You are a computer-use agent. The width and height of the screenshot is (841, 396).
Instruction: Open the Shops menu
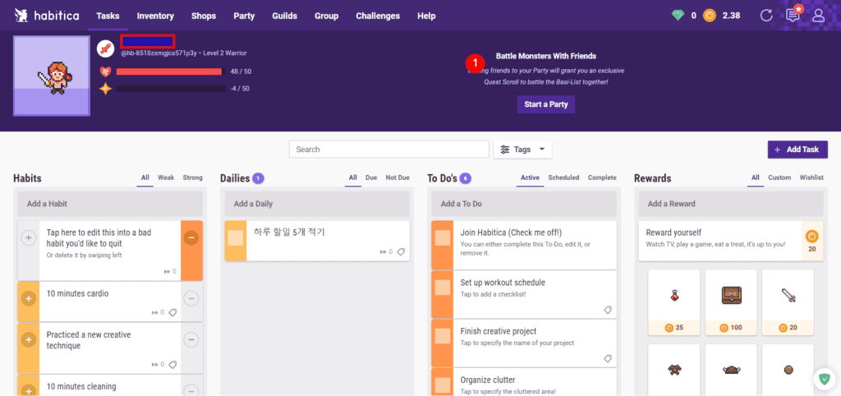pos(204,16)
